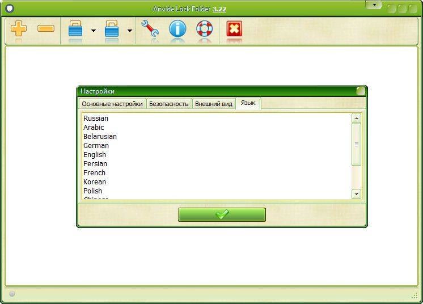This screenshot has width=423, height=304.
Task: Click the closed padlock Lock icon
Action: tap(75, 28)
